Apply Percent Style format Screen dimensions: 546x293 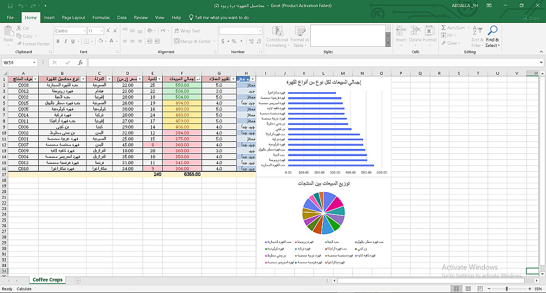tap(234, 41)
